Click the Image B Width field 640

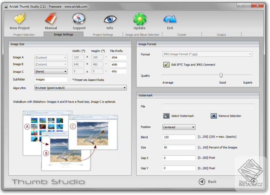coord(78,64)
